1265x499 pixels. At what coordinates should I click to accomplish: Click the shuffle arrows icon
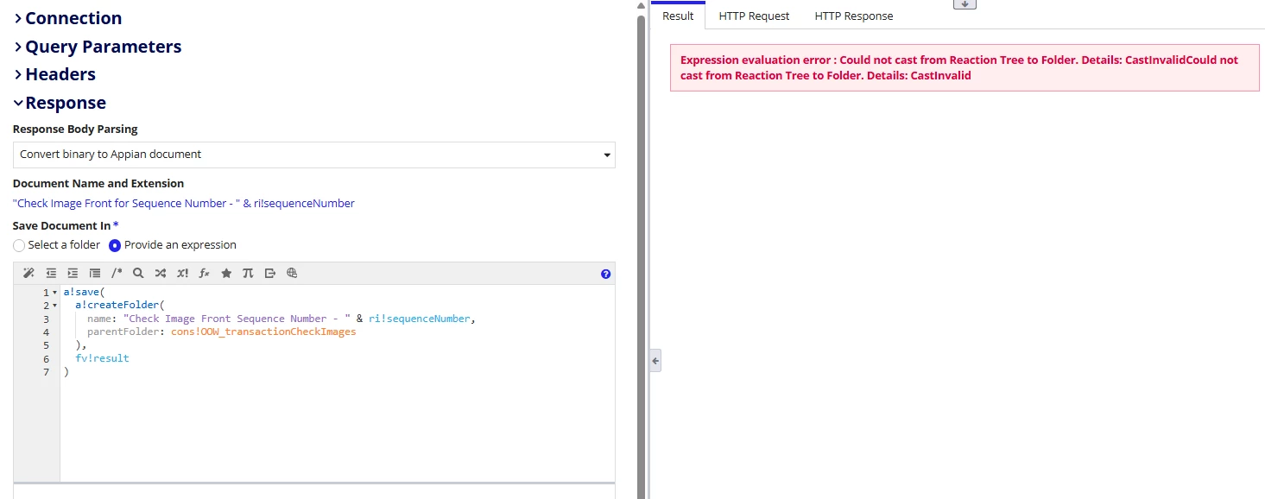[161, 273]
